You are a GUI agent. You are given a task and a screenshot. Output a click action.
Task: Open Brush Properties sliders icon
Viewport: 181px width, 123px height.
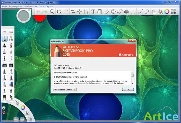click(4, 32)
